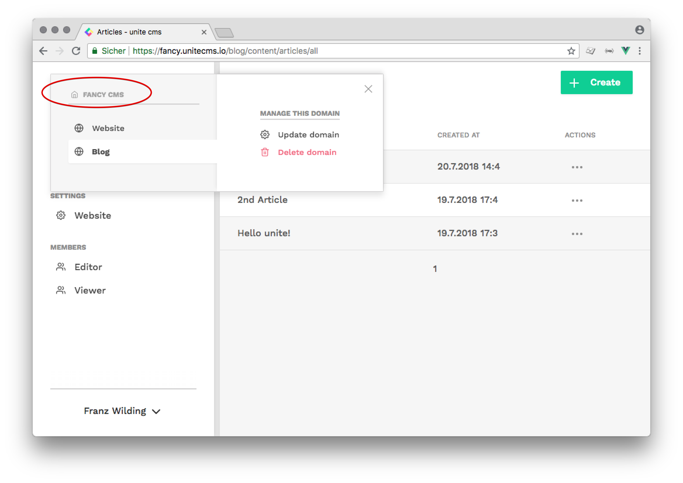Select page 1 in pagination
This screenshot has height=483, width=683.
(x=435, y=269)
